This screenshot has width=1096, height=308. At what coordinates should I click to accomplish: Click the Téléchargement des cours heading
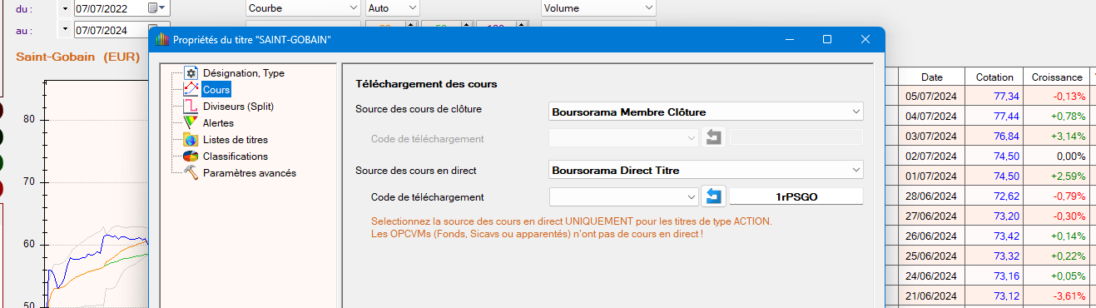[425, 84]
